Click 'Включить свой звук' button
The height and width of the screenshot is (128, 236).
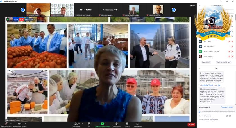223,62
